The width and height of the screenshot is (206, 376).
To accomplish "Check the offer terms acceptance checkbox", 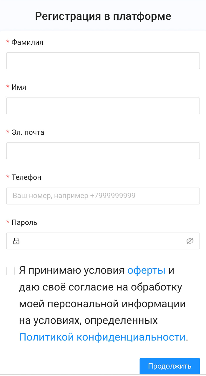I will click(x=11, y=271).
